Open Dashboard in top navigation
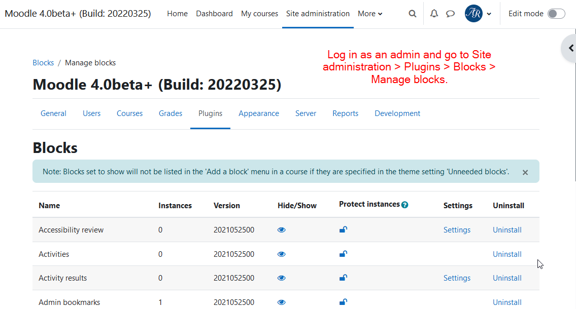The height and width of the screenshot is (309, 576). coord(214,14)
